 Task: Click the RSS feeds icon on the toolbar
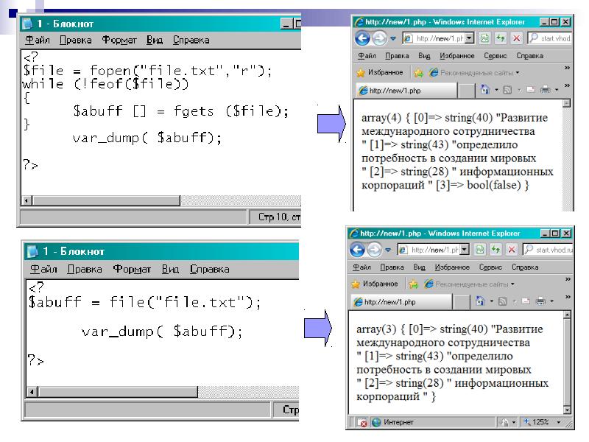pyautogui.click(x=507, y=89)
